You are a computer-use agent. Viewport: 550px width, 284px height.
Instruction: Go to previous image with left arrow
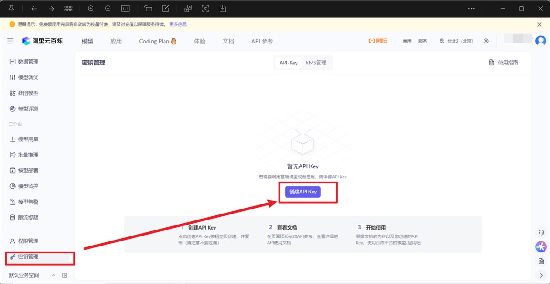click(x=34, y=8)
